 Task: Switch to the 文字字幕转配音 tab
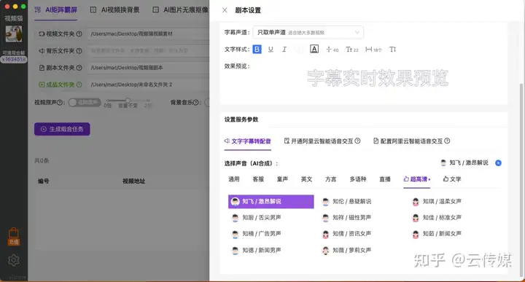pos(248,141)
